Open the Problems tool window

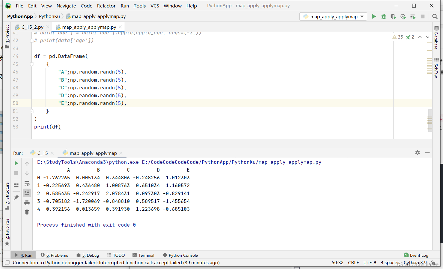(x=54, y=255)
